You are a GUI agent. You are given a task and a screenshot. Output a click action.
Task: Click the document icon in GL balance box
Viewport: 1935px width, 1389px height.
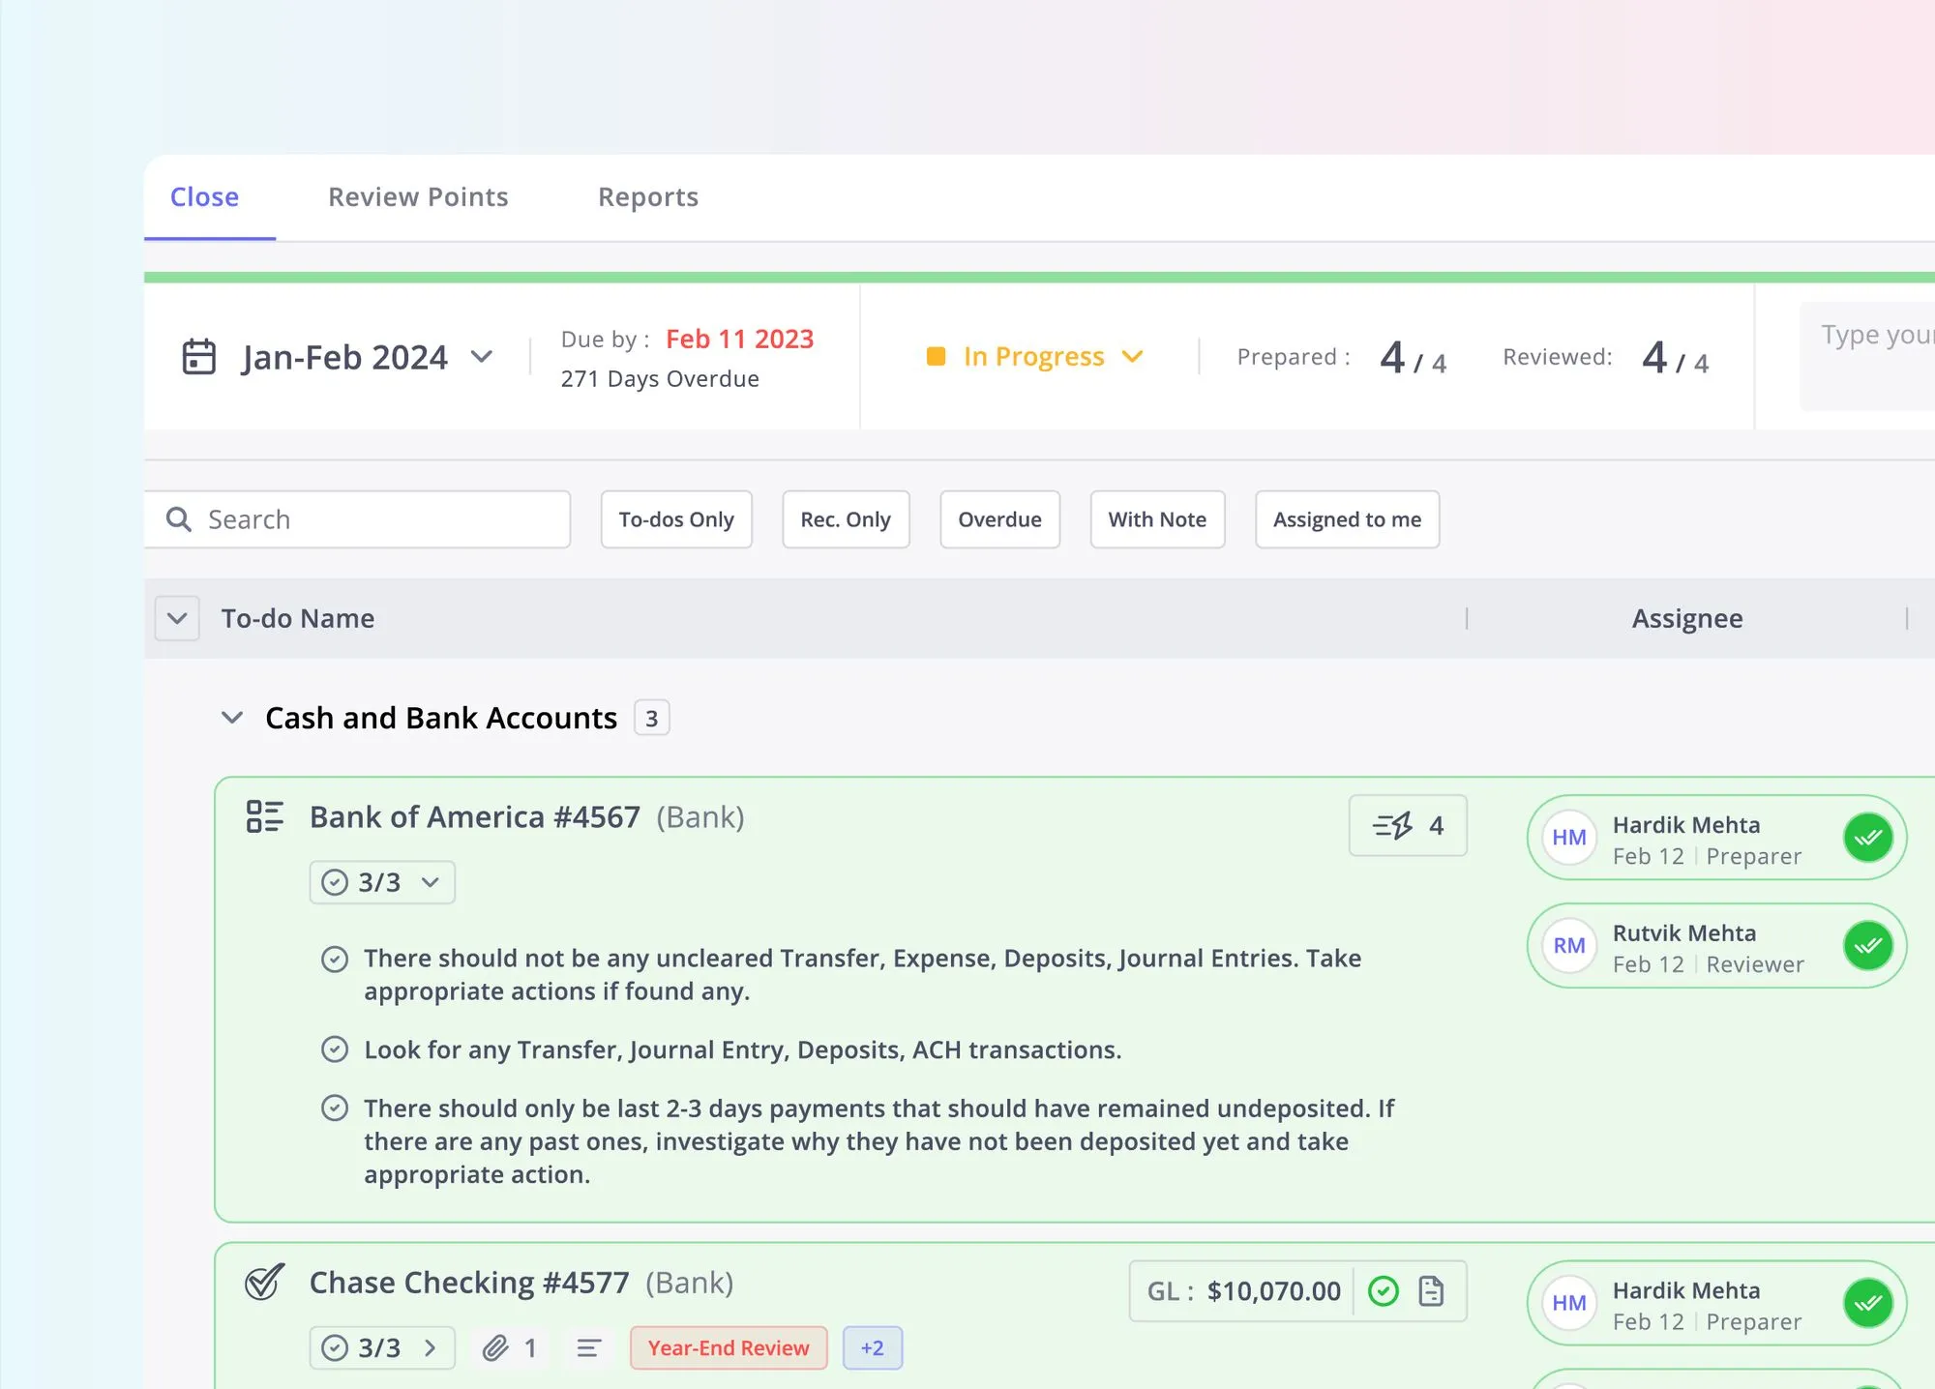(1431, 1291)
